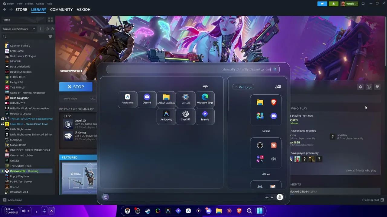The width and height of the screenshot is (387, 217).
Task: Open Steam notifications bell
Action: (333, 4)
